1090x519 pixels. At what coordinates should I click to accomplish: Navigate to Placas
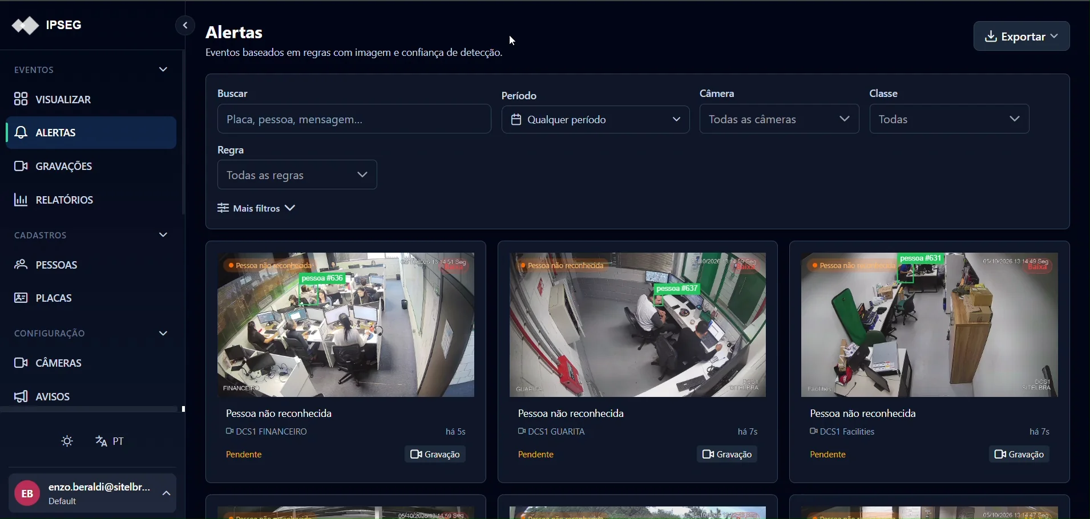pos(91,298)
